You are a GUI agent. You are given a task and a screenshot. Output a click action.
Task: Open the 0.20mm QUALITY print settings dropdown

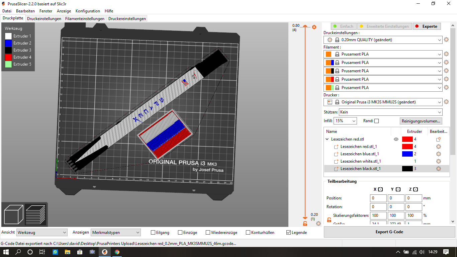[383, 40]
